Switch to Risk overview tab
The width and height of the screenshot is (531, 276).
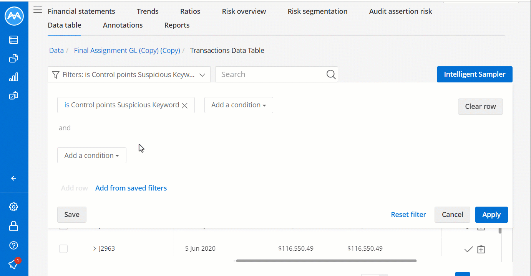pyautogui.click(x=244, y=11)
